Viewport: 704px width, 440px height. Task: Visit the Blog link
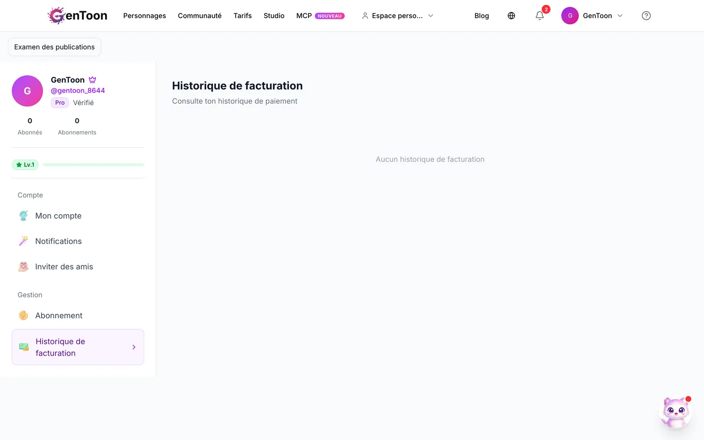(482, 16)
